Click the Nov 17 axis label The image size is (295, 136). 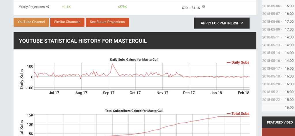point(162,93)
